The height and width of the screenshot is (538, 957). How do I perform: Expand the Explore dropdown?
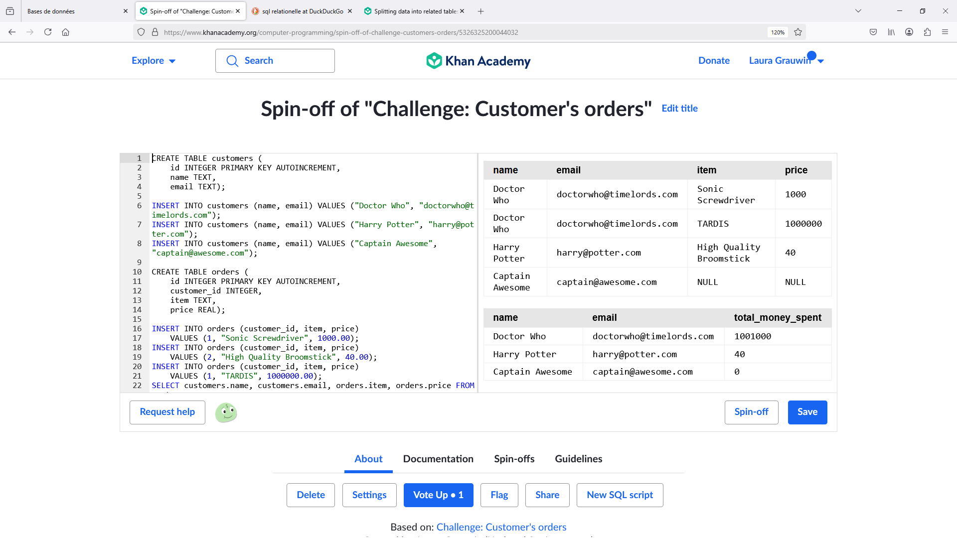tap(153, 61)
